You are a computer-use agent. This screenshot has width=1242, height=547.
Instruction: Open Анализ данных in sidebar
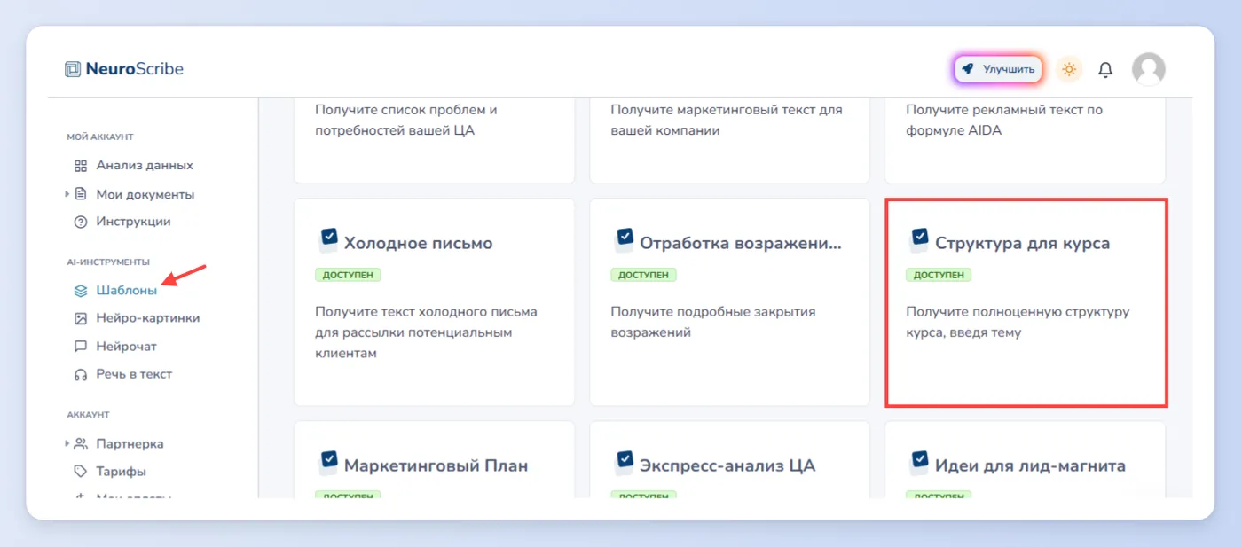pos(145,166)
